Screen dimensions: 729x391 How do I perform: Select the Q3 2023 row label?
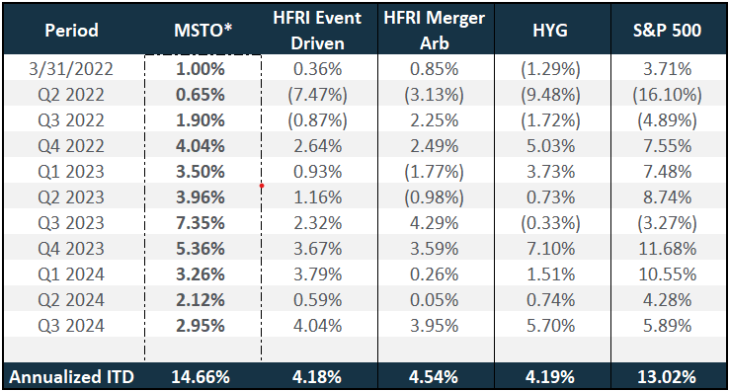pos(71,223)
